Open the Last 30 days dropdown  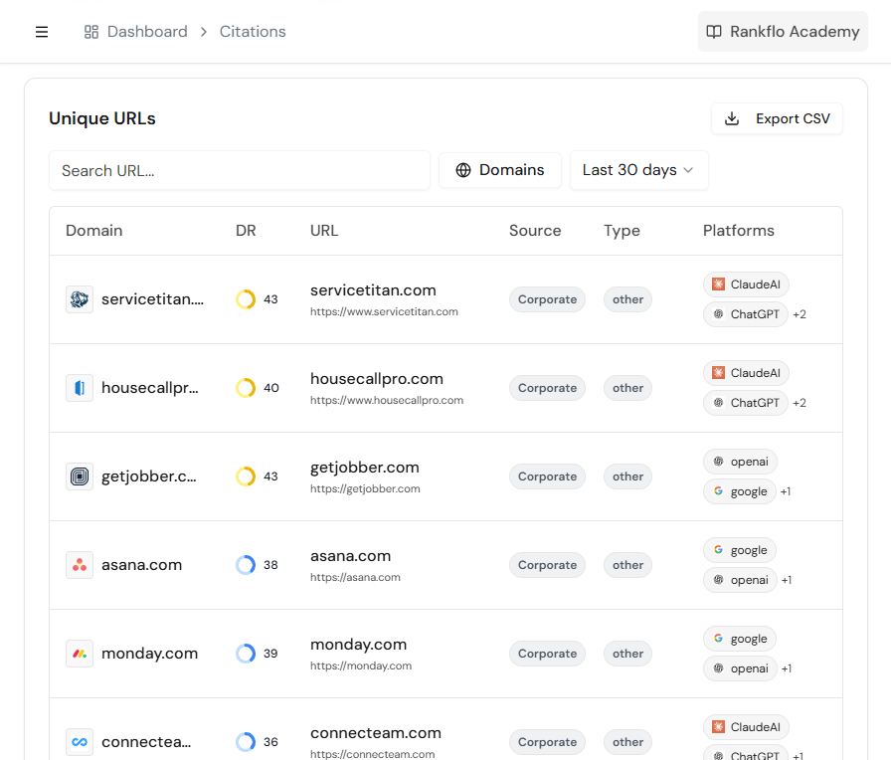click(x=638, y=170)
